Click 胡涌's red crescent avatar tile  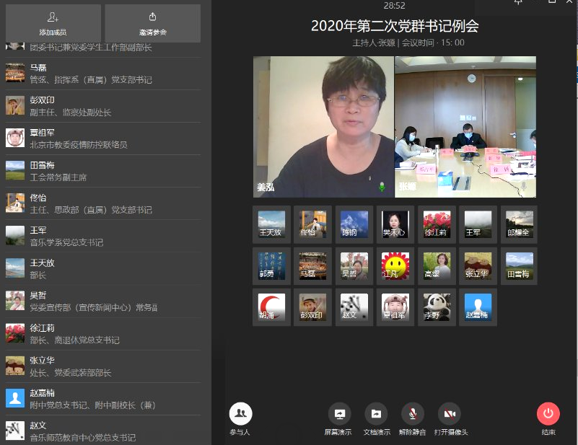tap(271, 307)
